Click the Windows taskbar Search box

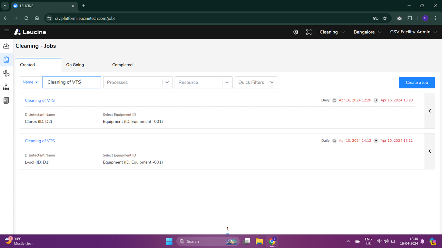tap(208, 241)
